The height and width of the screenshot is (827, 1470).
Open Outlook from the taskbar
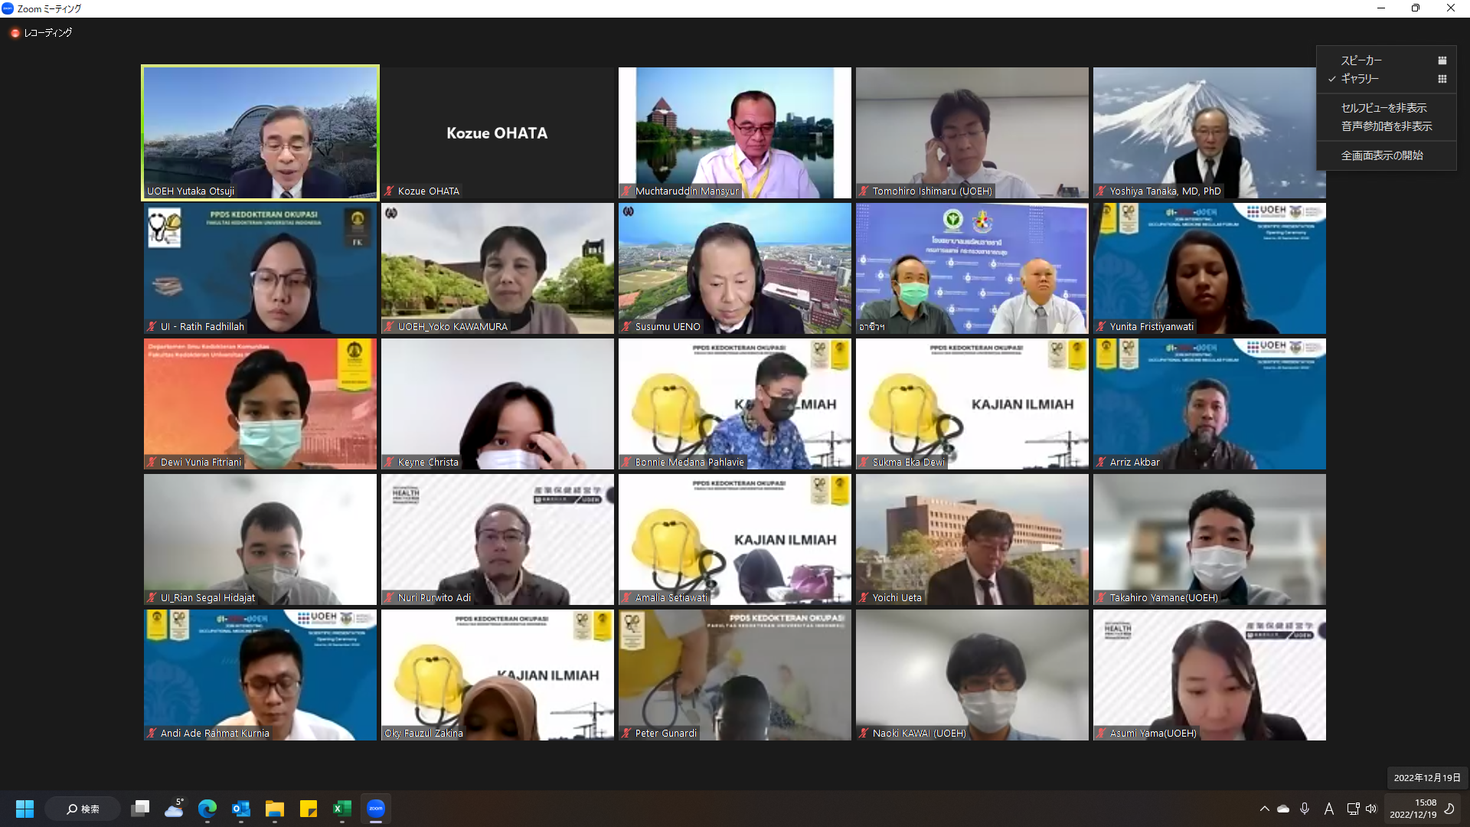241,809
